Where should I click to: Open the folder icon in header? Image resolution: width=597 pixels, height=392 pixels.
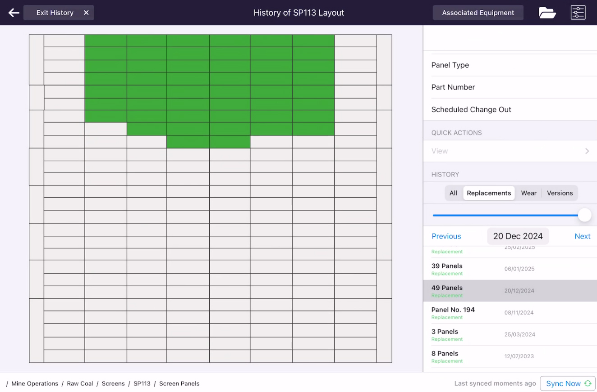(x=547, y=13)
